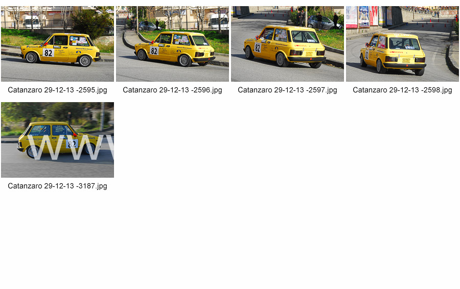Click the 'Catanzaro 29-12-13 -3187.jpg' caption
This screenshot has width=460, height=289.
pos(57,186)
